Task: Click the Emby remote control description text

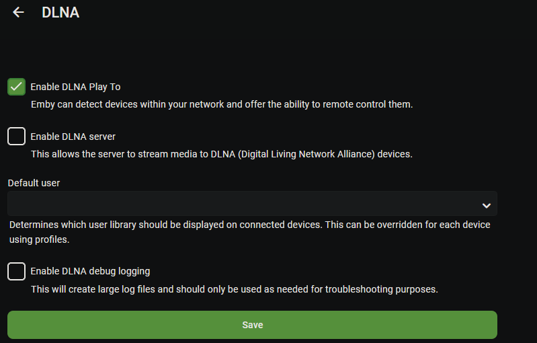Action: click(x=222, y=104)
